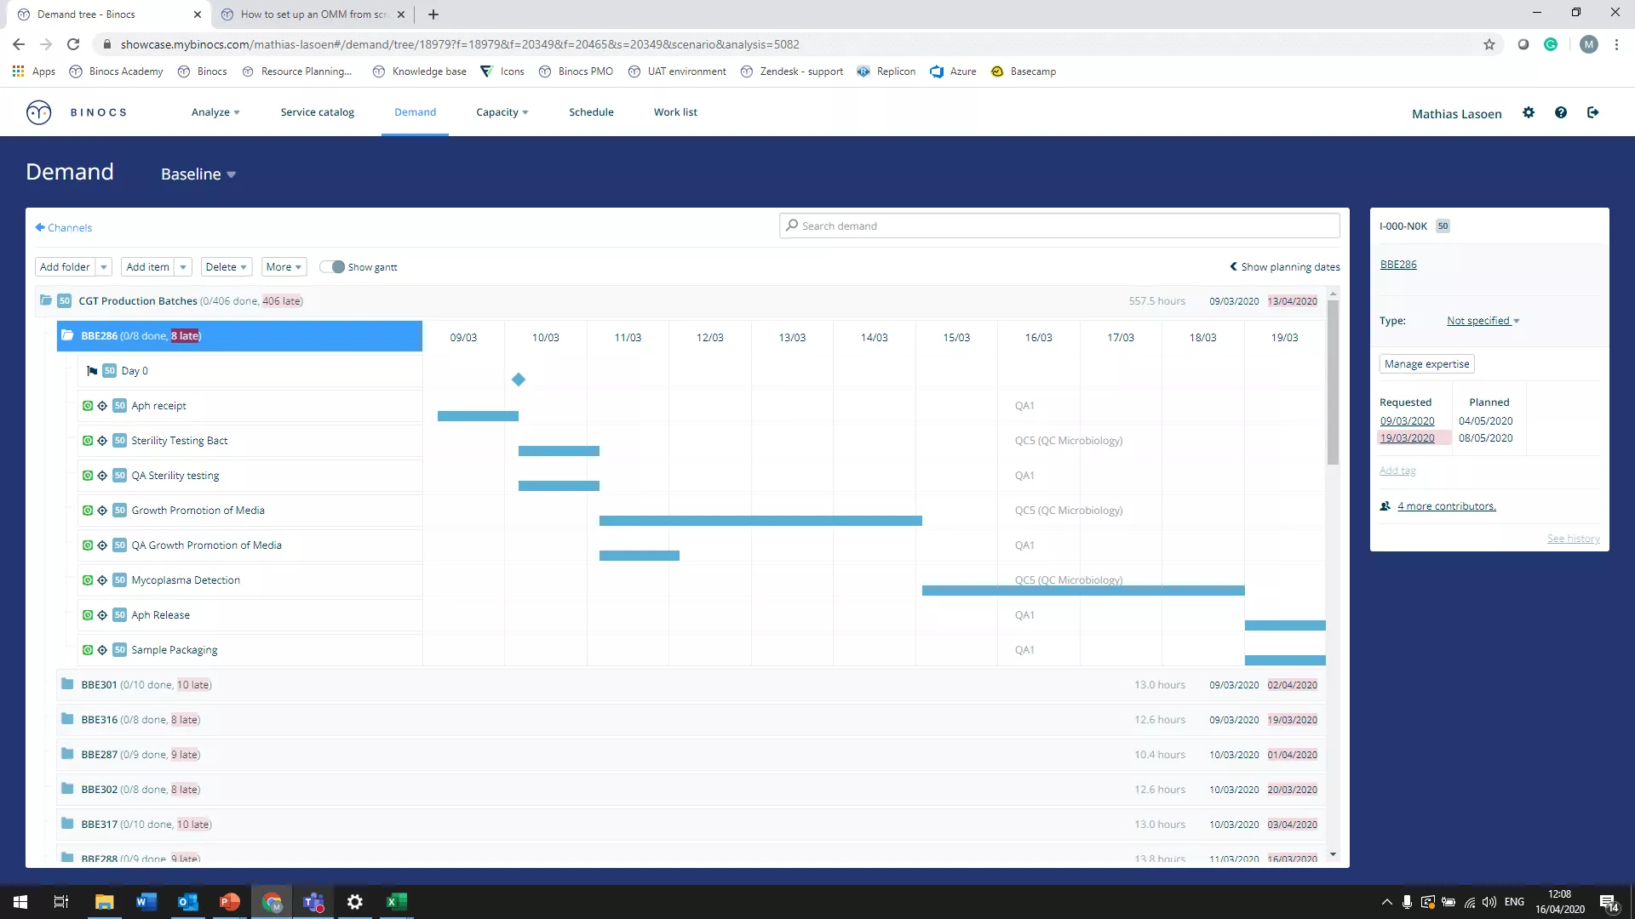Open the Delete dropdown

click(227, 267)
